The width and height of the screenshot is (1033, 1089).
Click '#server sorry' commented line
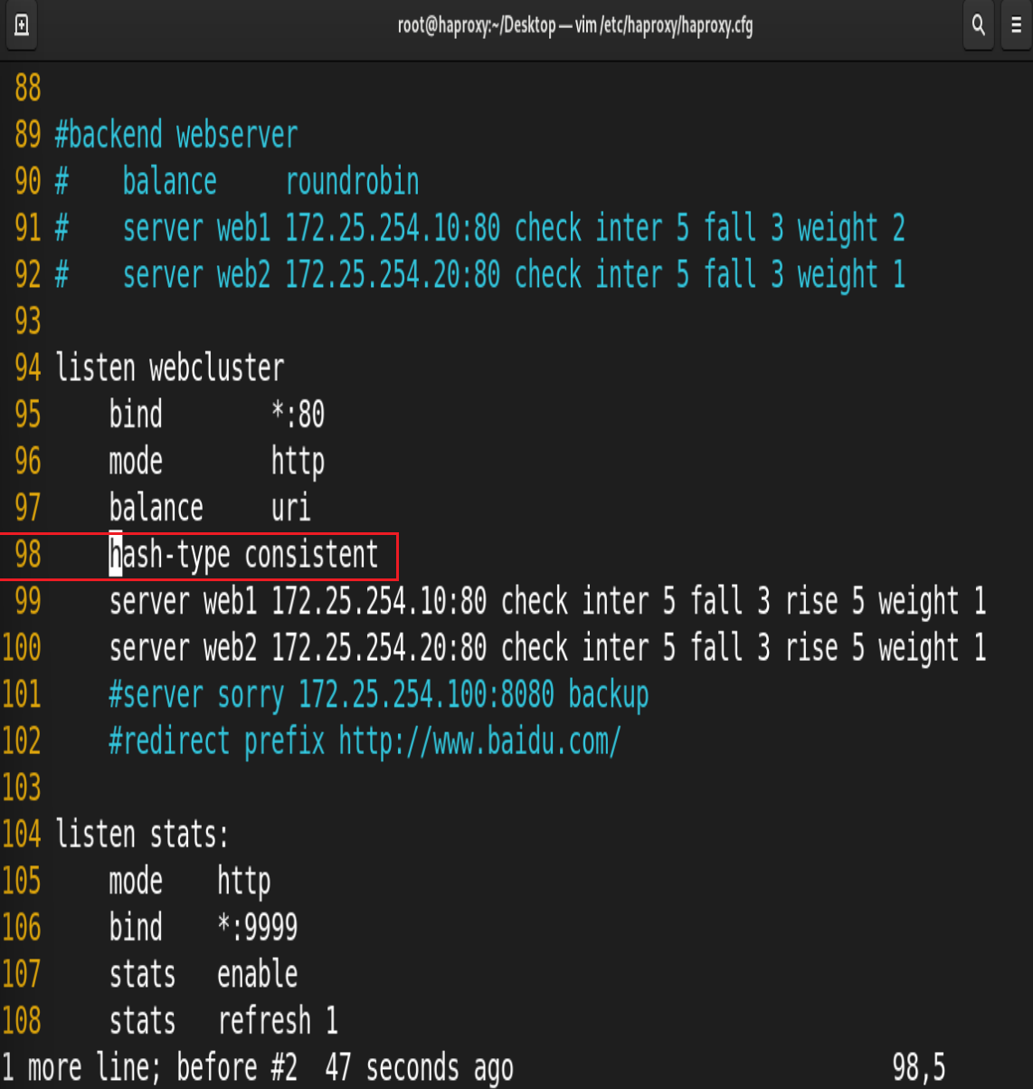[197, 695]
